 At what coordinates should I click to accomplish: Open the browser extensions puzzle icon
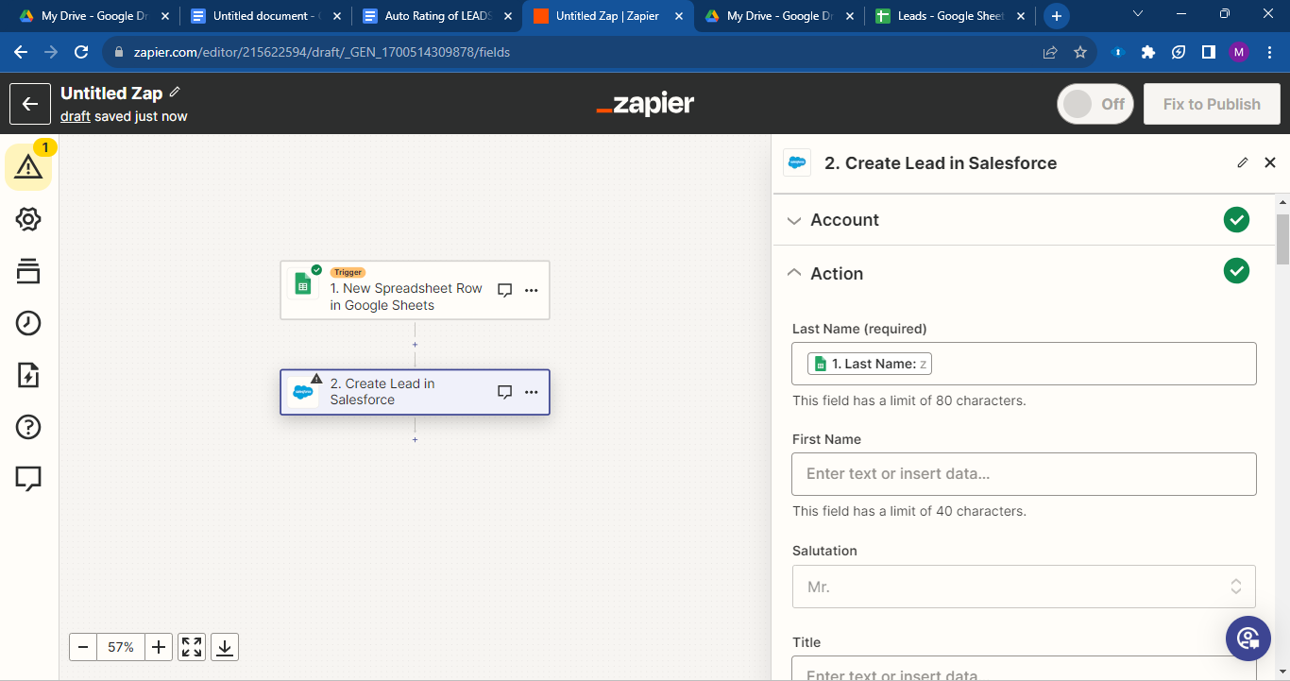(1148, 52)
